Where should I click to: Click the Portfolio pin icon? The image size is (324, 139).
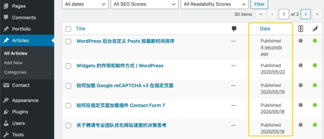[x=6, y=29]
